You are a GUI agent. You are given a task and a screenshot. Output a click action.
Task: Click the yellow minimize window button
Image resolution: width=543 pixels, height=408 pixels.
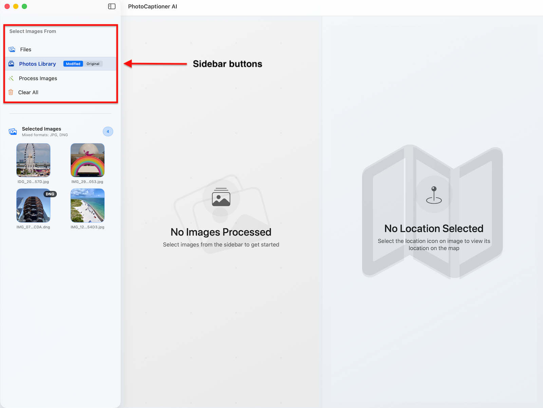(x=16, y=6)
